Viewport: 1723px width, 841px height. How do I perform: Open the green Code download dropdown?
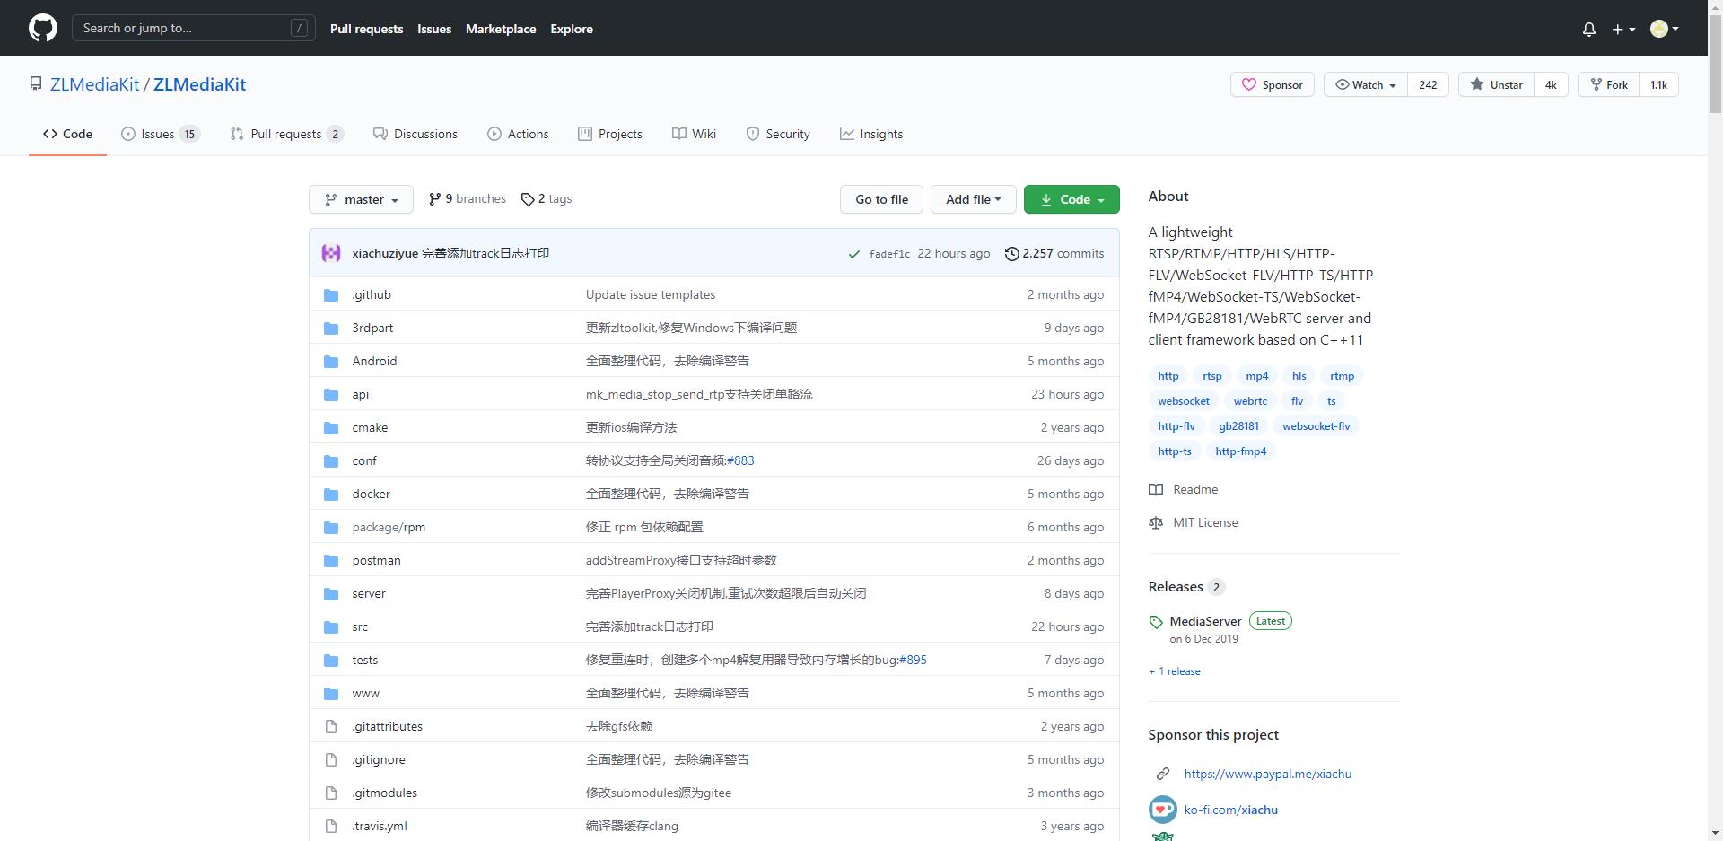point(1071,199)
